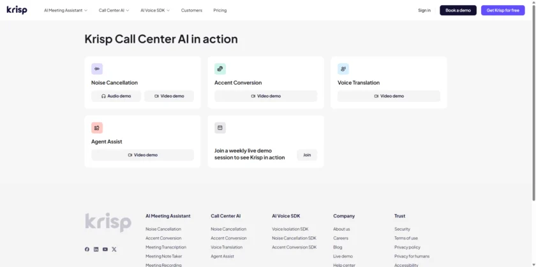
Task: Click the Accent Conversion card icon
Action: click(x=220, y=69)
